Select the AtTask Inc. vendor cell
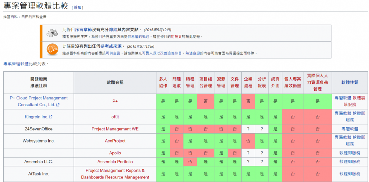Screen dimensions: 369x182 (39, 174)
